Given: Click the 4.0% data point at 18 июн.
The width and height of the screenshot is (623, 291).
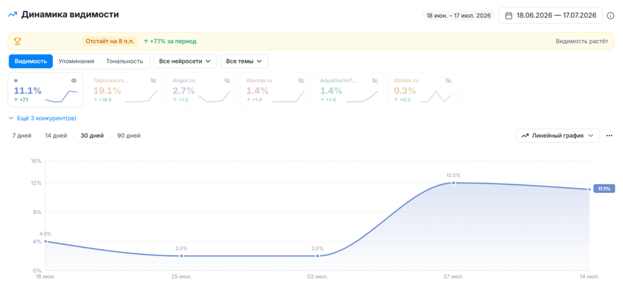Looking at the screenshot, I should click(46, 241).
